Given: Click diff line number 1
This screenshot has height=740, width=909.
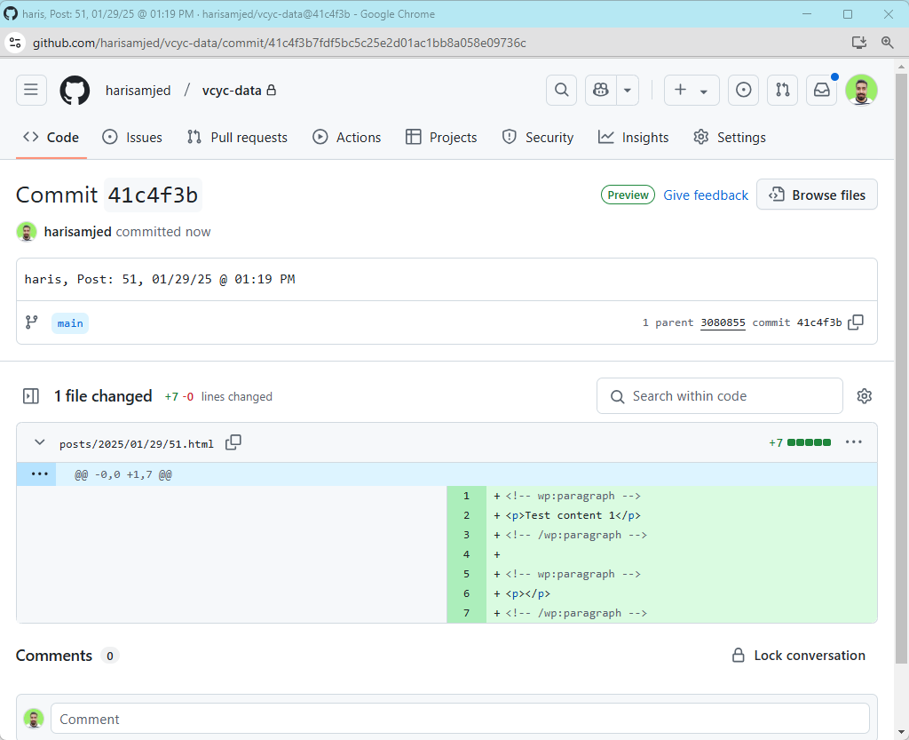Looking at the screenshot, I should click(466, 496).
